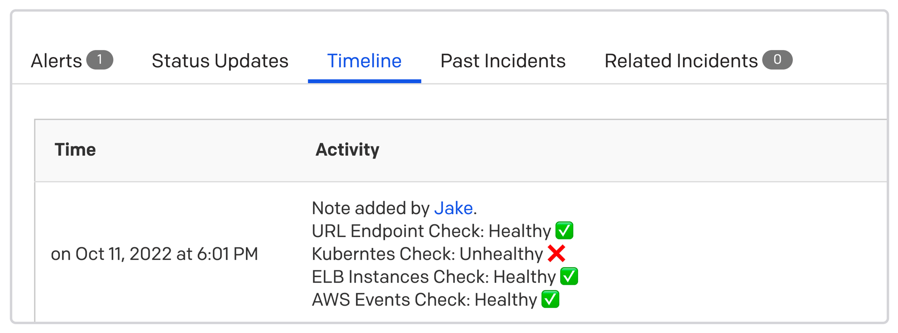Click the Alerts count badge
Screen dimensions: 898x333
tap(100, 60)
